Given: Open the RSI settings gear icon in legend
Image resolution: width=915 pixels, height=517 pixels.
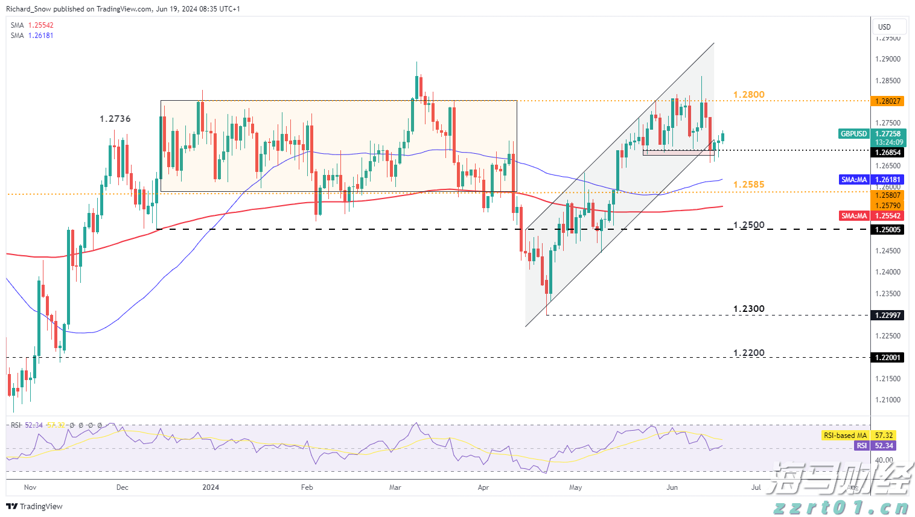Looking at the screenshot, I should pos(81,425).
